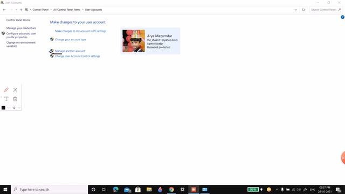Launch Microsoft Edge from the taskbar
The width and height of the screenshot is (345, 194).
tap(115, 189)
